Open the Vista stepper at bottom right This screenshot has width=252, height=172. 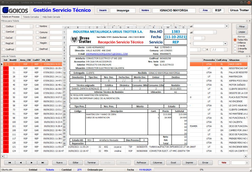[x=247, y=163]
